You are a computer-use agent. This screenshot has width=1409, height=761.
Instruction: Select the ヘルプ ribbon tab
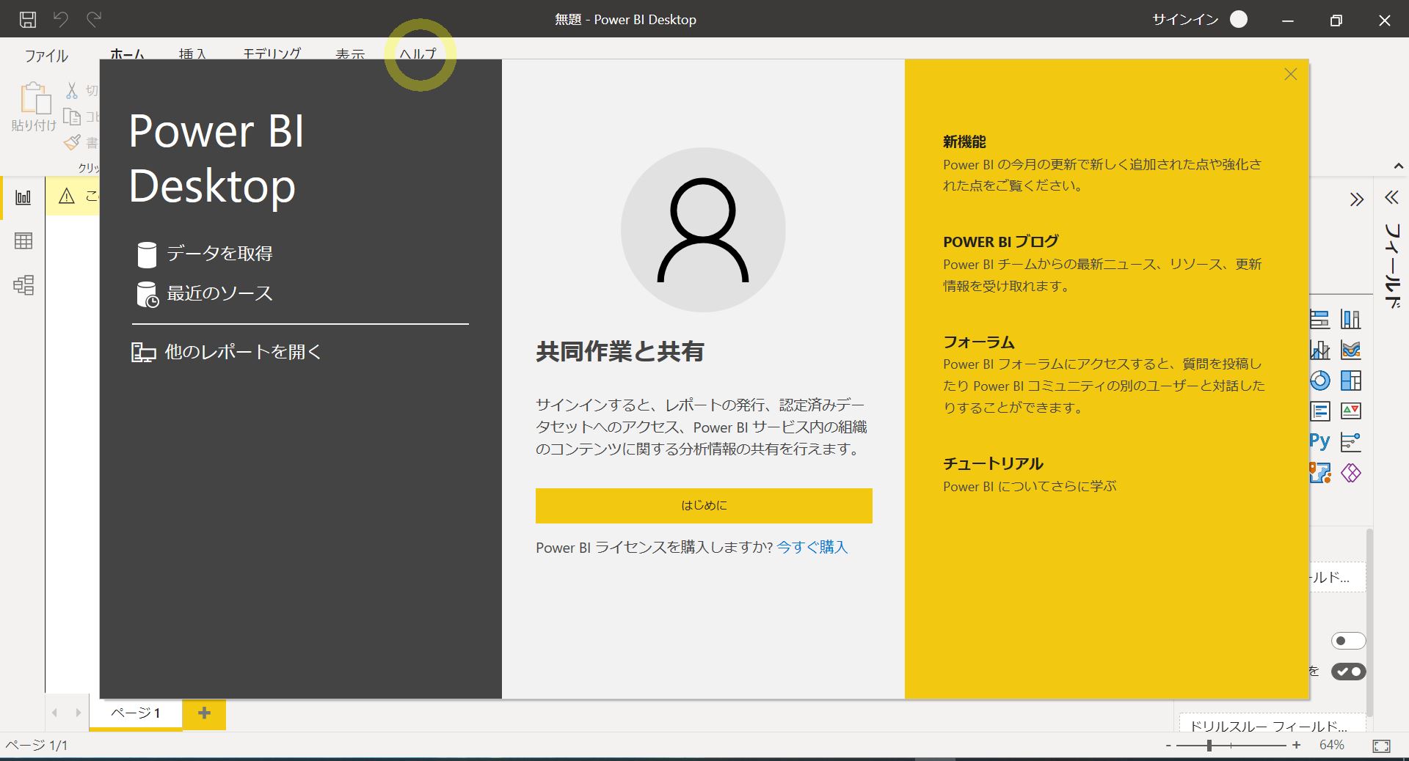[x=418, y=54]
